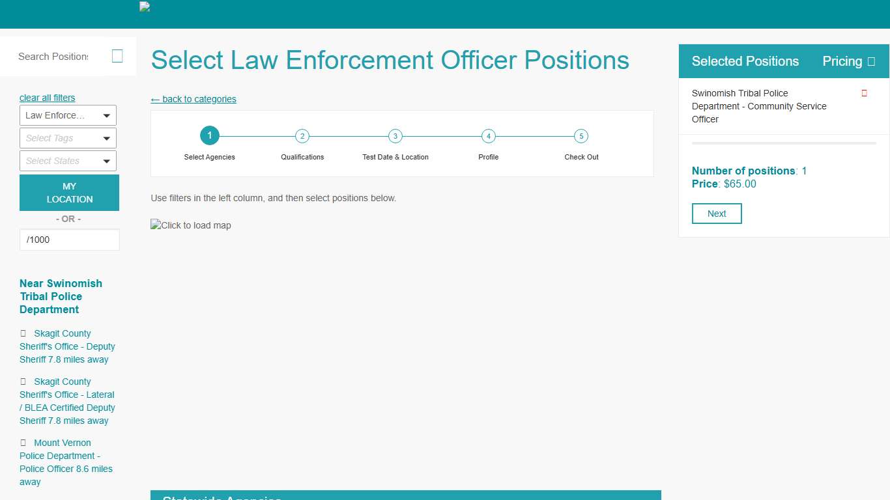
Task: Click step 5 Check Out circle
Action: tap(581, 136)
